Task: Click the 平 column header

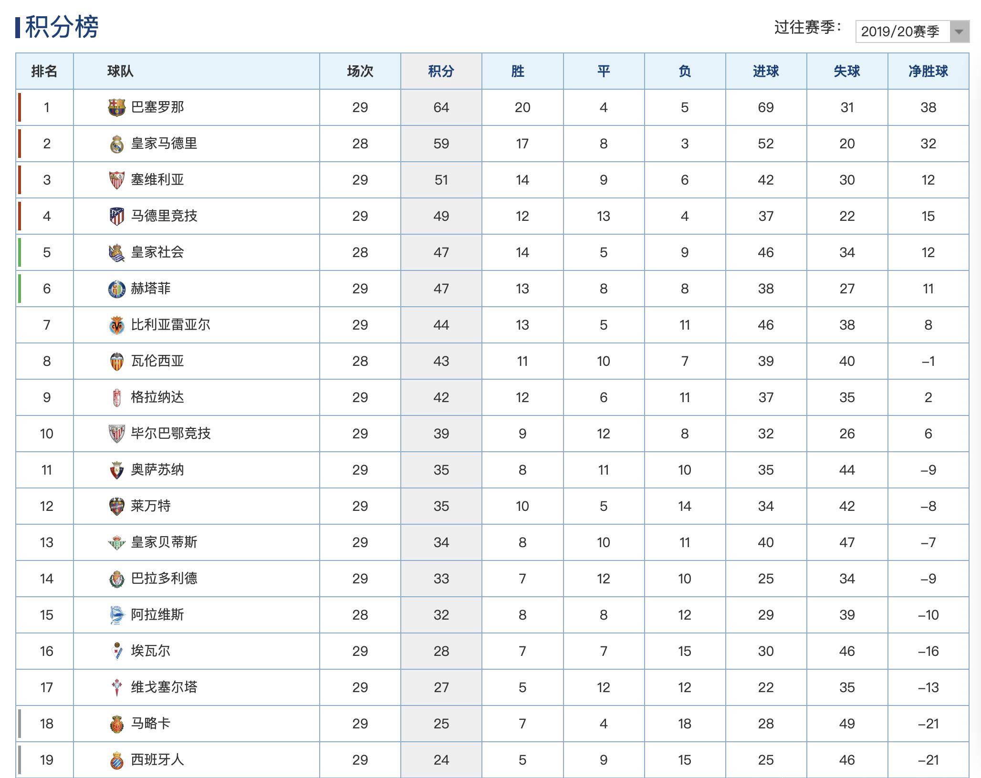Action: tap(604, 72)
